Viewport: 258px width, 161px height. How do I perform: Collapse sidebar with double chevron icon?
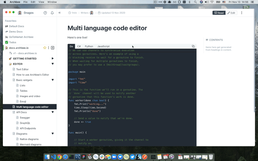(x=60, y=13)
